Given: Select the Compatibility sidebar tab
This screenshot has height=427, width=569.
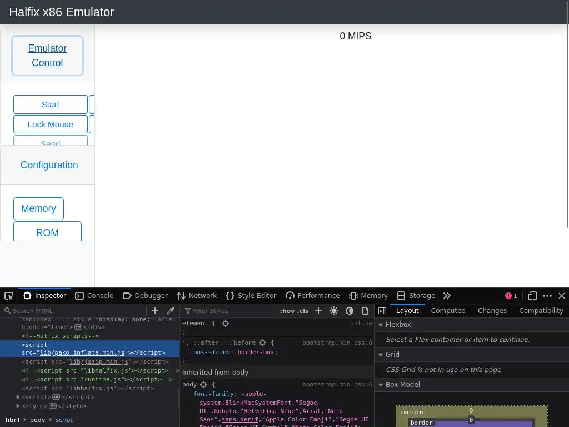Looking at the screenshot, I should [x=541, y=311].
